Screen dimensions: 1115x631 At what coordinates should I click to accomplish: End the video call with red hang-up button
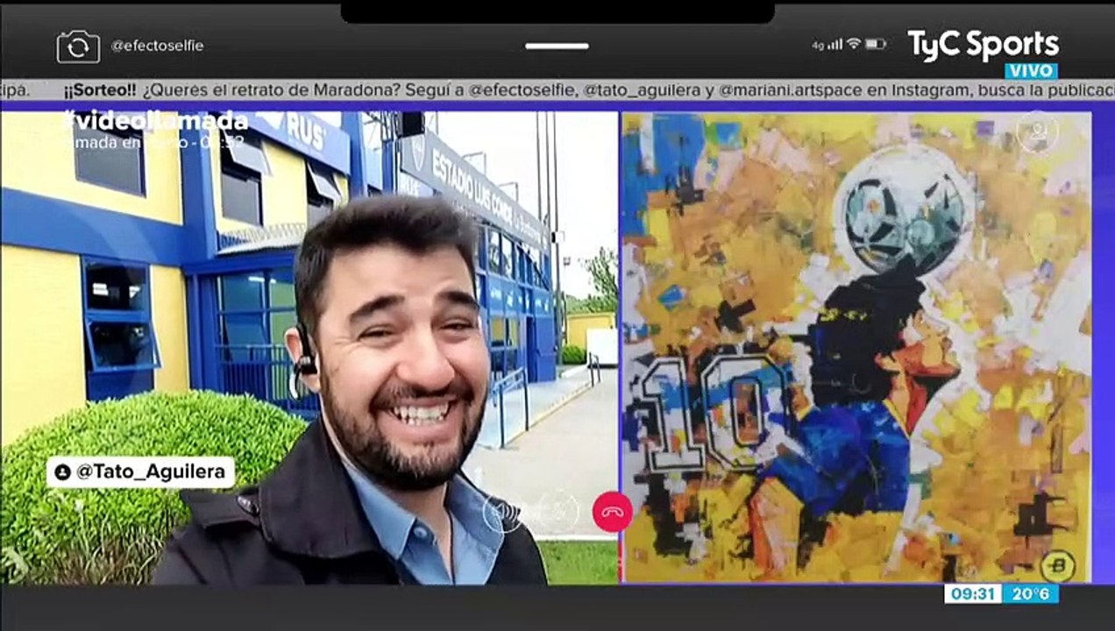click(x=612, y=513)
